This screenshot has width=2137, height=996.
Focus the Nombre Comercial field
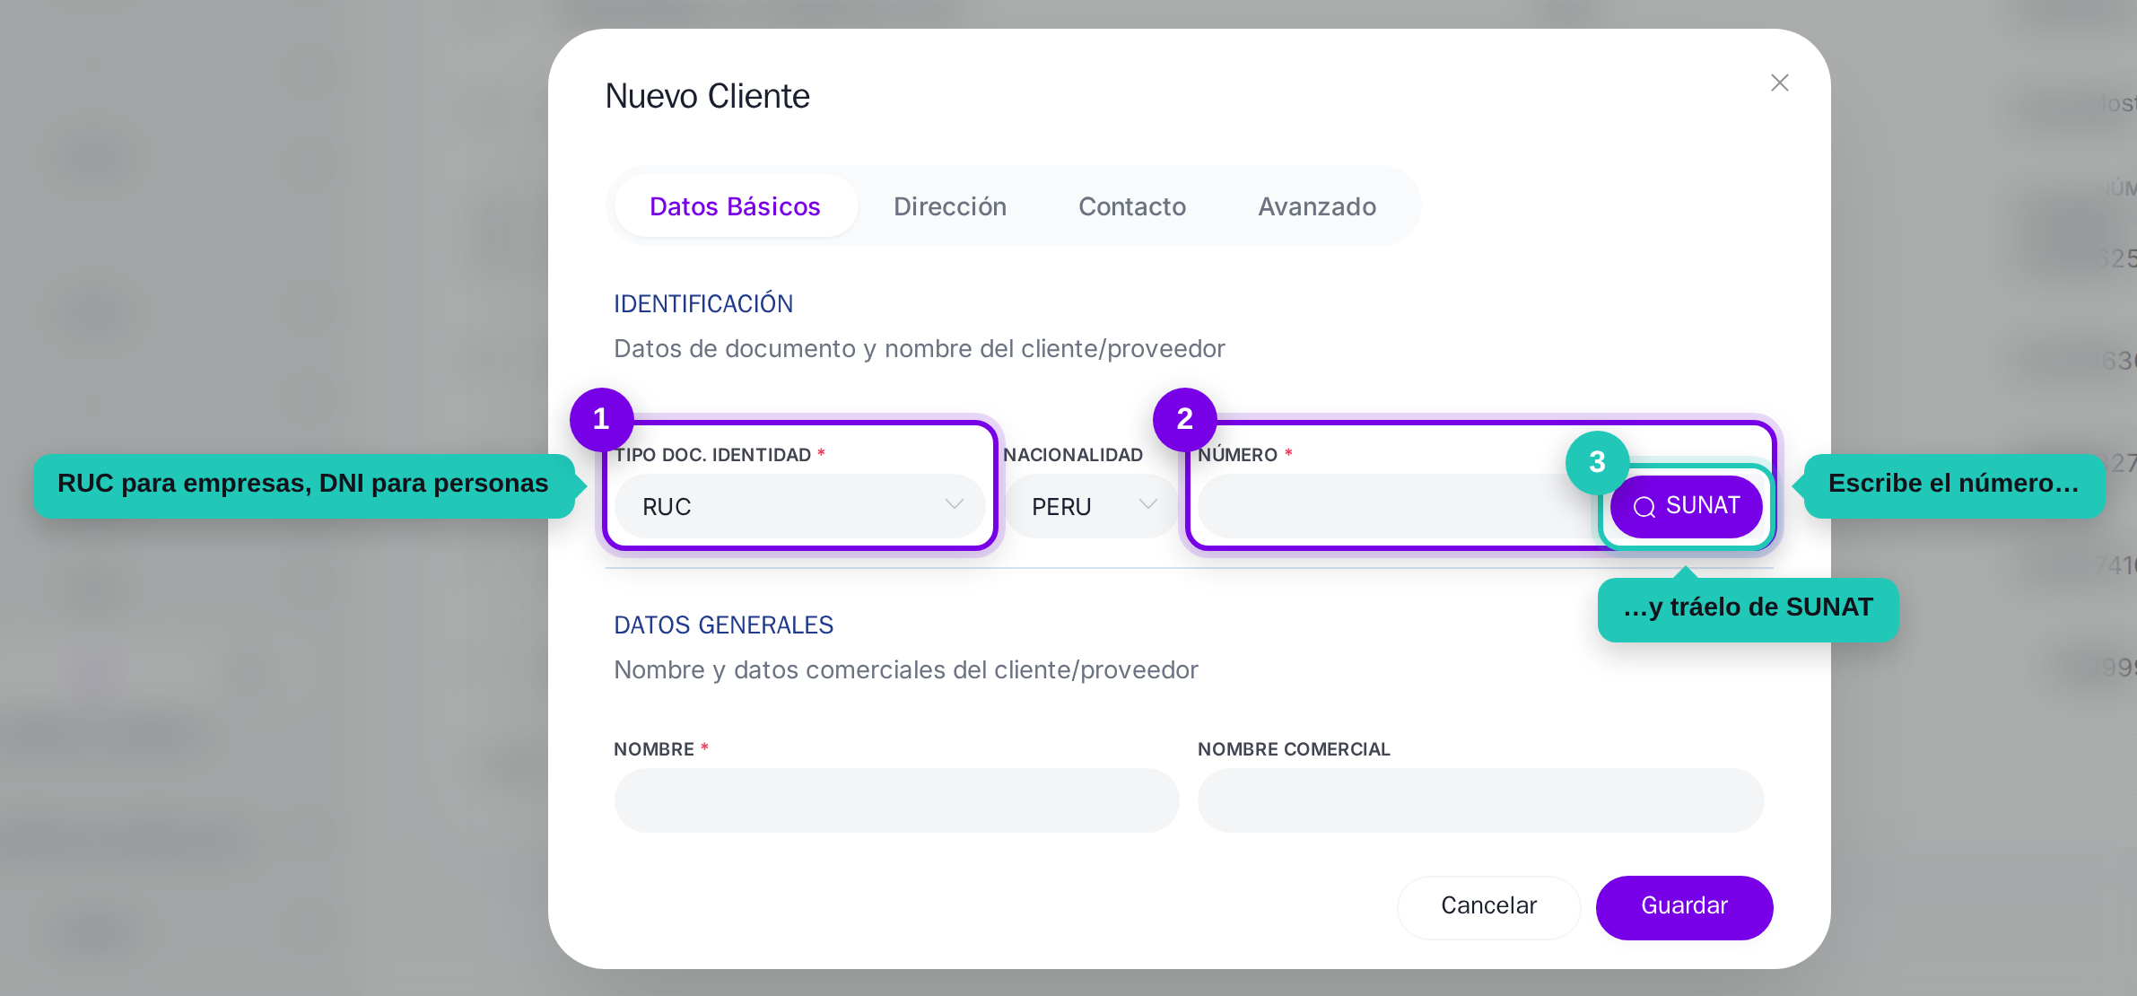[1480, 799]
